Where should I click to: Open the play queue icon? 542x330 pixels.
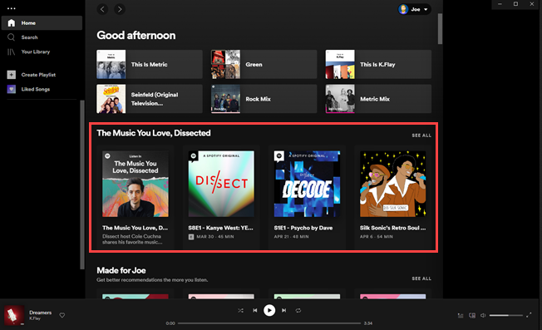[461, 316]
